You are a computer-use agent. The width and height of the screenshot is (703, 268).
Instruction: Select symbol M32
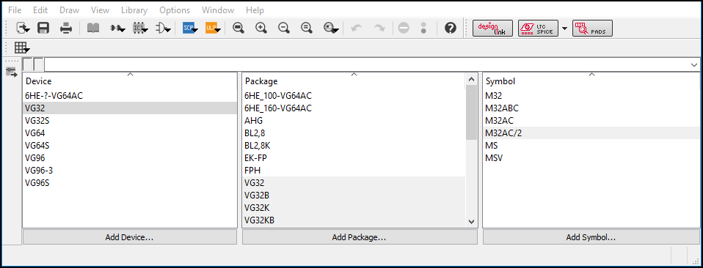591,95
